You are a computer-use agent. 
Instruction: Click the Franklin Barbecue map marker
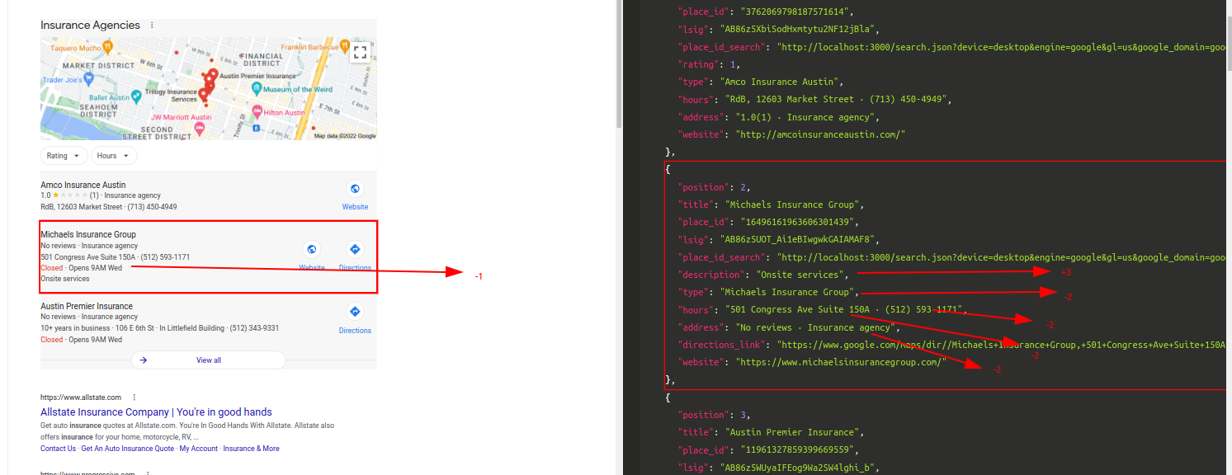(343, 47)
